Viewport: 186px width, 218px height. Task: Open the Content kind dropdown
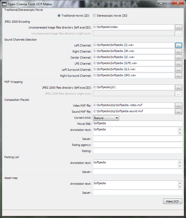106,118
